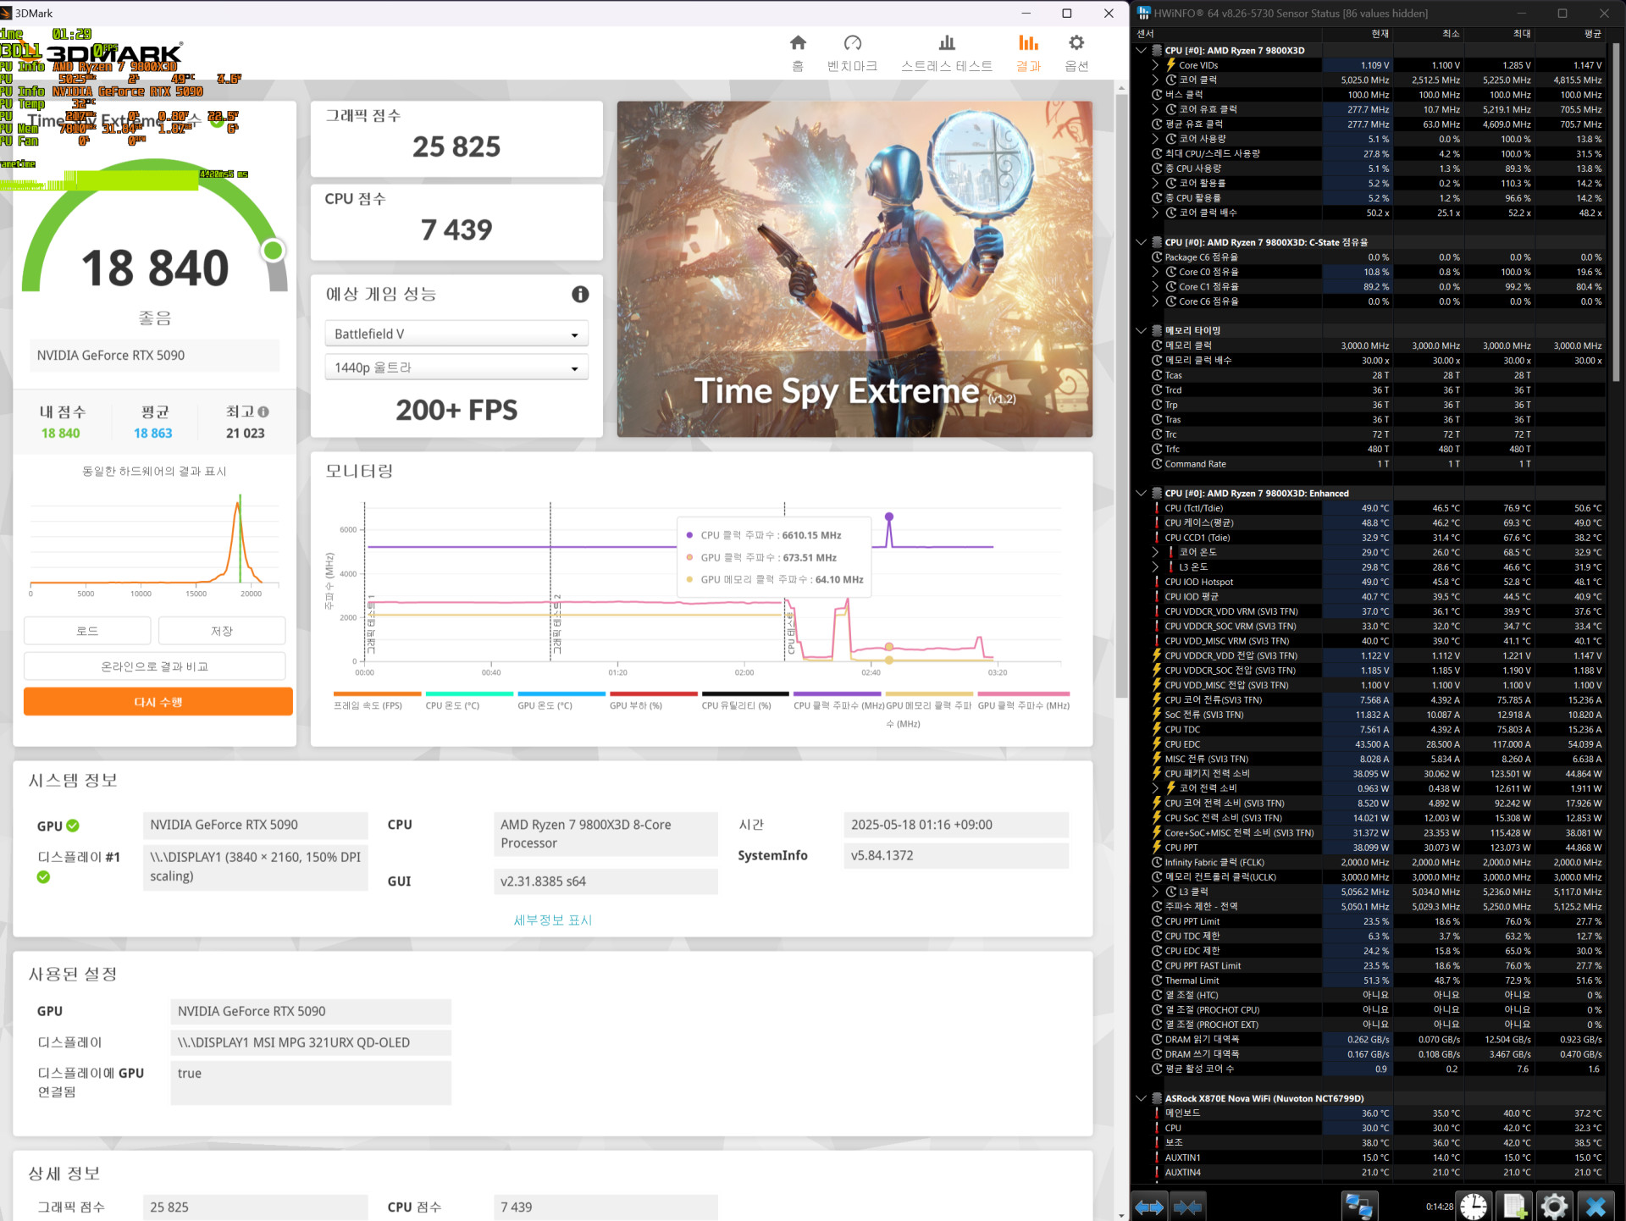Go to the Home tab icon

tap(797, 43)
